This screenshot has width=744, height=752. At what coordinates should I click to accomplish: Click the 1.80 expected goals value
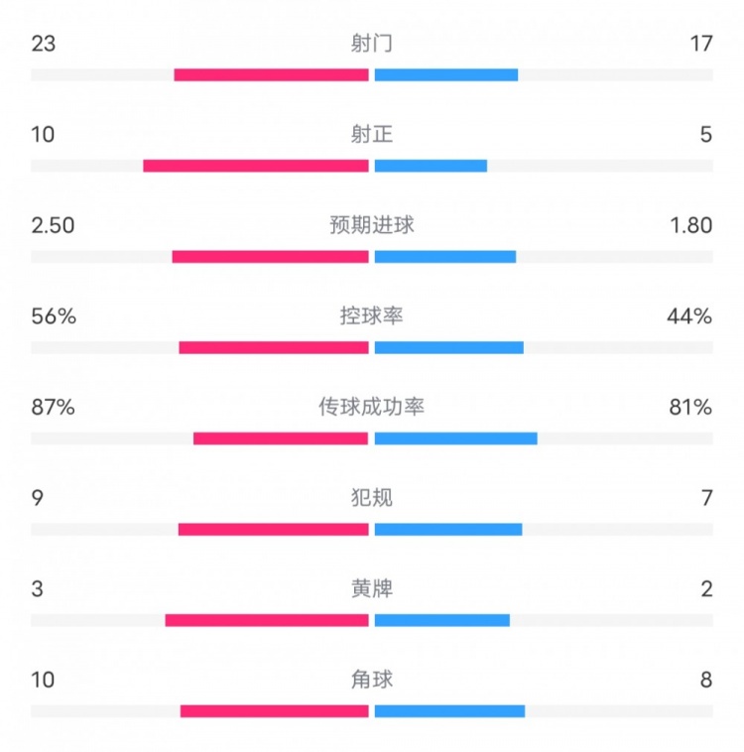click(x=690, y=225)
